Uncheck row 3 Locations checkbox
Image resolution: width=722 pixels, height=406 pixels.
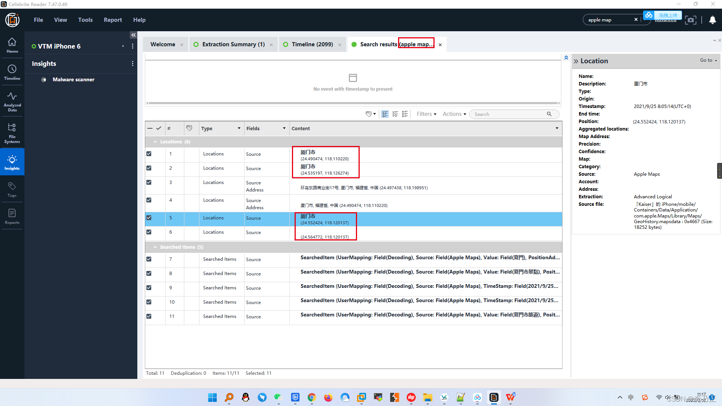(149, 182)
